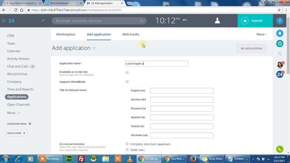Open Company in the left menu
Image resolution: width=290 pixels, height=163 pixels.
coord(14,81)
